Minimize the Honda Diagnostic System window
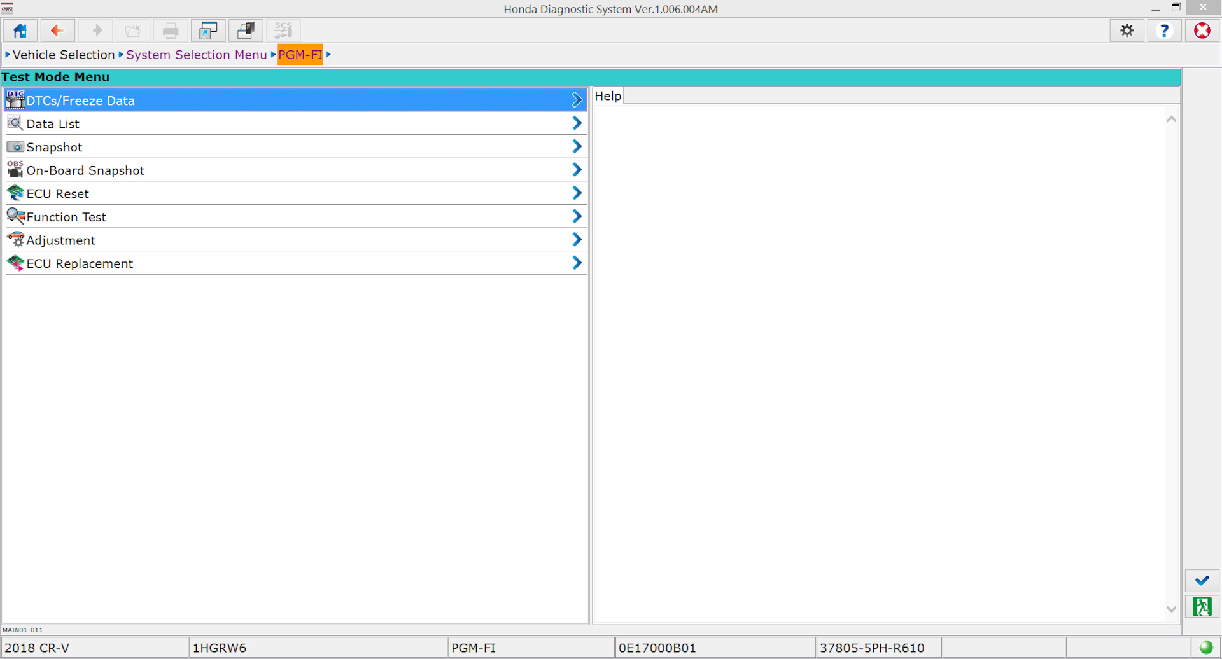Viewport: 1222px width, 659px height. click(x=1156, y=8)
